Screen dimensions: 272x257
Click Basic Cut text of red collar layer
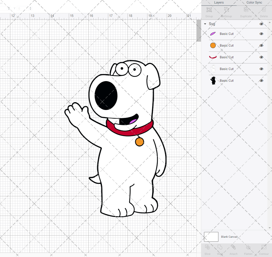click(x=227, y=57)
